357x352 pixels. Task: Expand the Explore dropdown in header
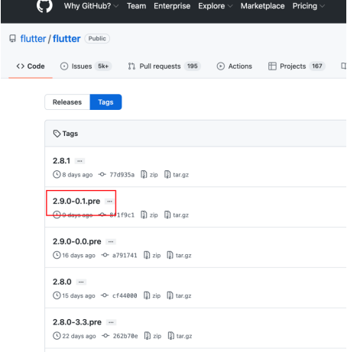216,6
